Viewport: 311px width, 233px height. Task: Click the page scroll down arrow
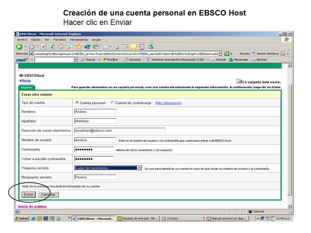(x=290, y=206)
